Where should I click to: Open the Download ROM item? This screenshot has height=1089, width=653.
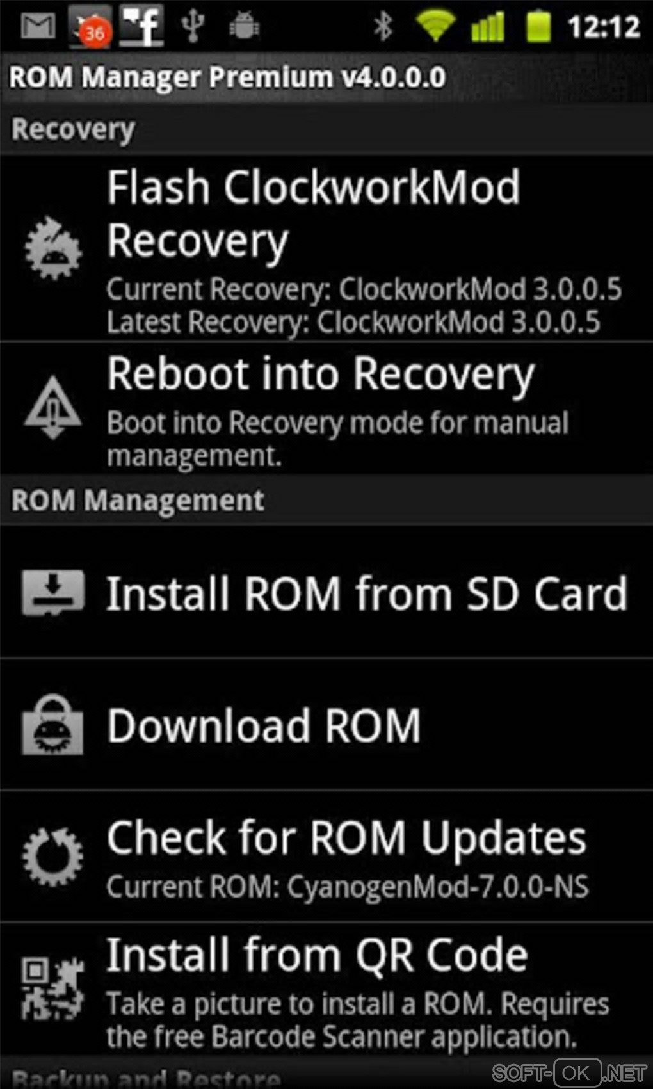tap(326, 725)
